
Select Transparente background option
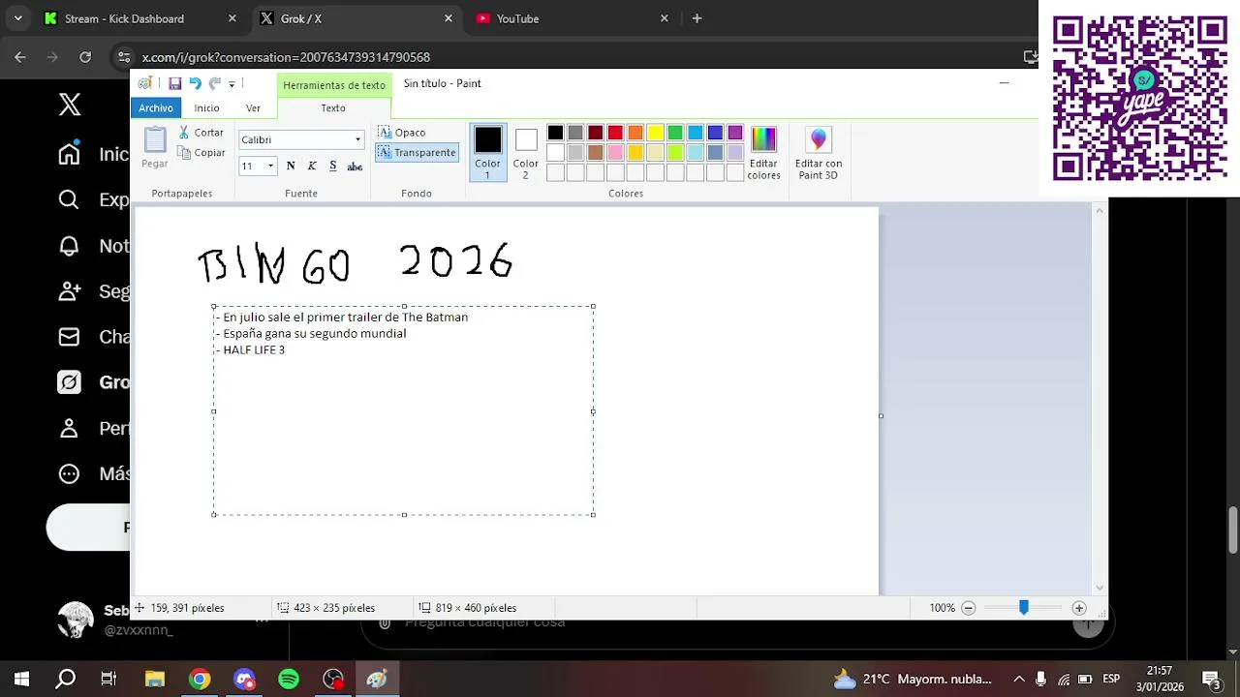(417, 153)
